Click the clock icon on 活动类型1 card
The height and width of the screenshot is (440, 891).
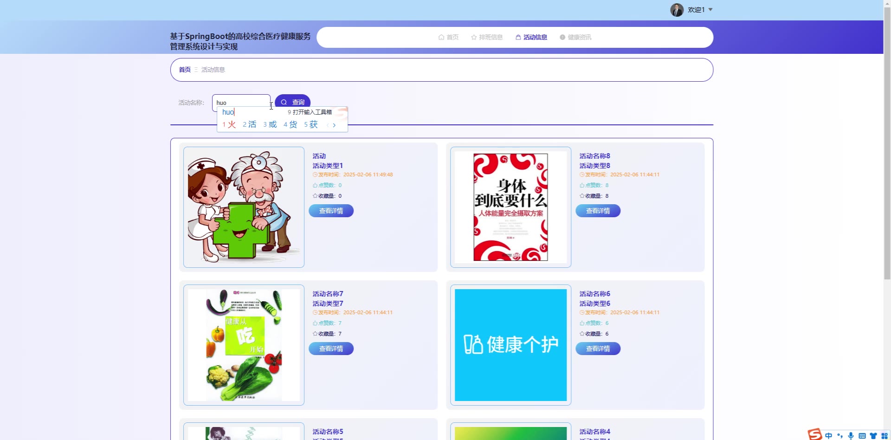pos(315,175)
